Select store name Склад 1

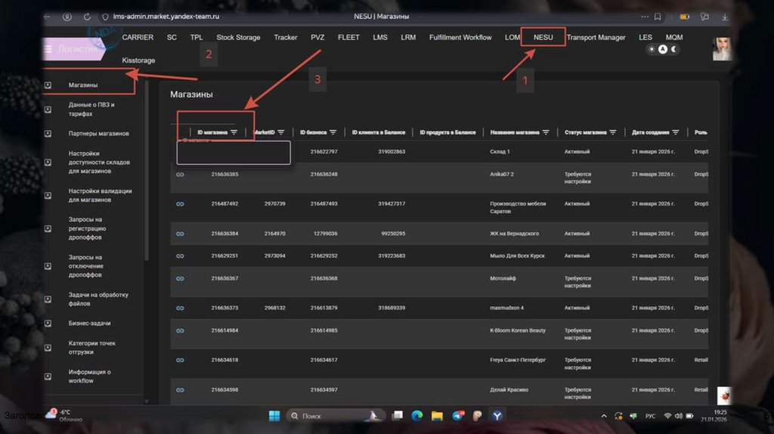coord(500,151)
